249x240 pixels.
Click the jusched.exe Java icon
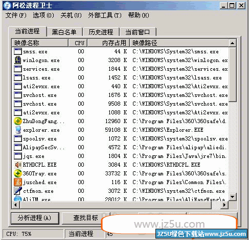click(18, 182)
